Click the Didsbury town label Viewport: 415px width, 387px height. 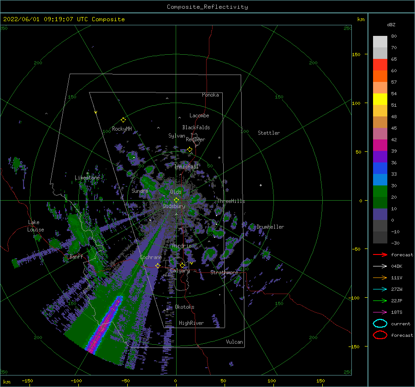click(174, 206)
